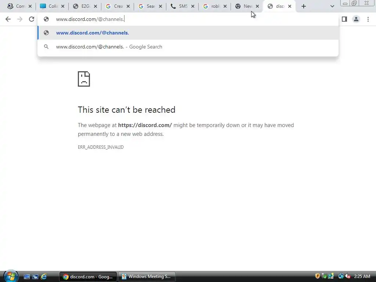The image size is (376, 282).
Task: Click the ERR_ADDRESS_INVALID error code
Action: [101, 147]
